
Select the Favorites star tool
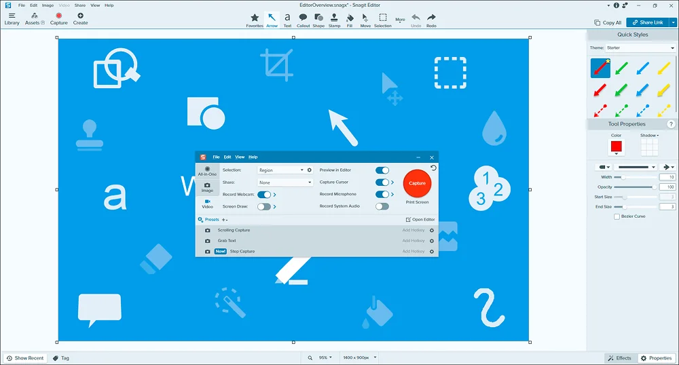255,20
